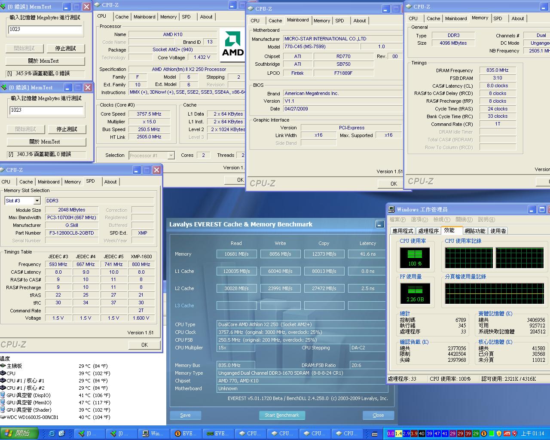Click the blue 47 tray temperature icon

coord(437,434)
